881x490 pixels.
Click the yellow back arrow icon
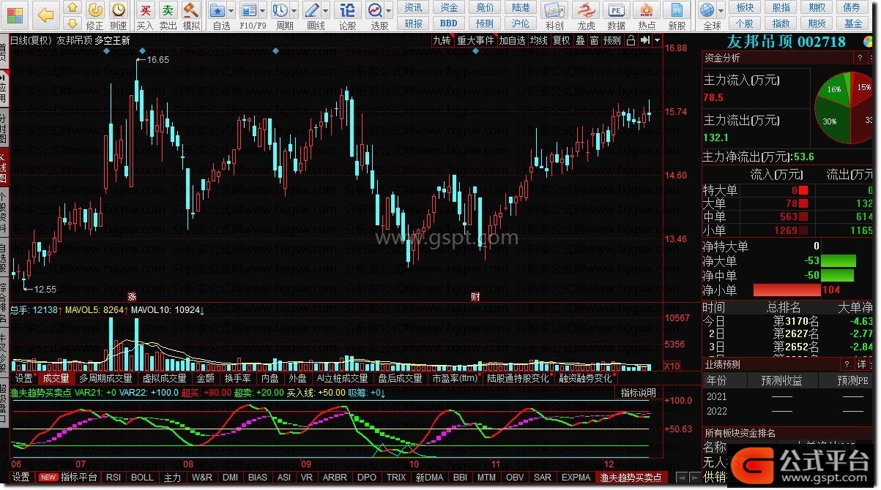(x=45, y=14)
